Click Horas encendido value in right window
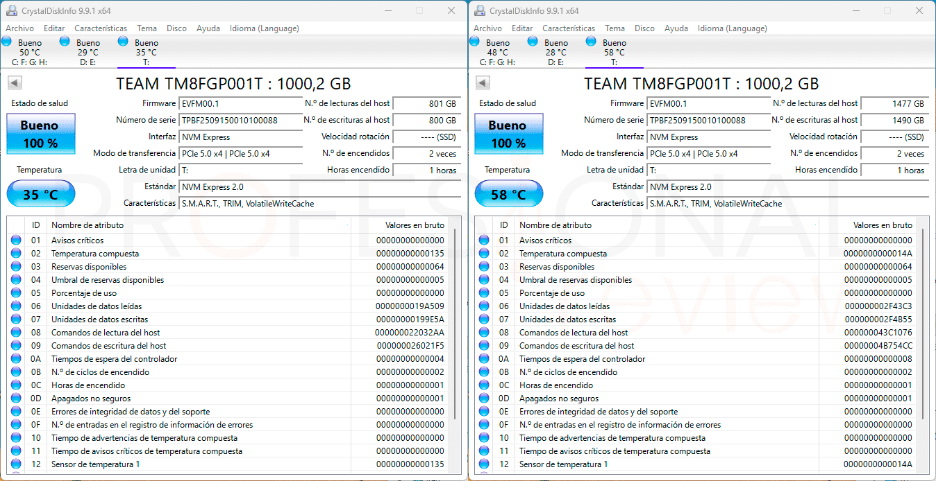This screenshot has height=481, width=936. pos(894,170)
